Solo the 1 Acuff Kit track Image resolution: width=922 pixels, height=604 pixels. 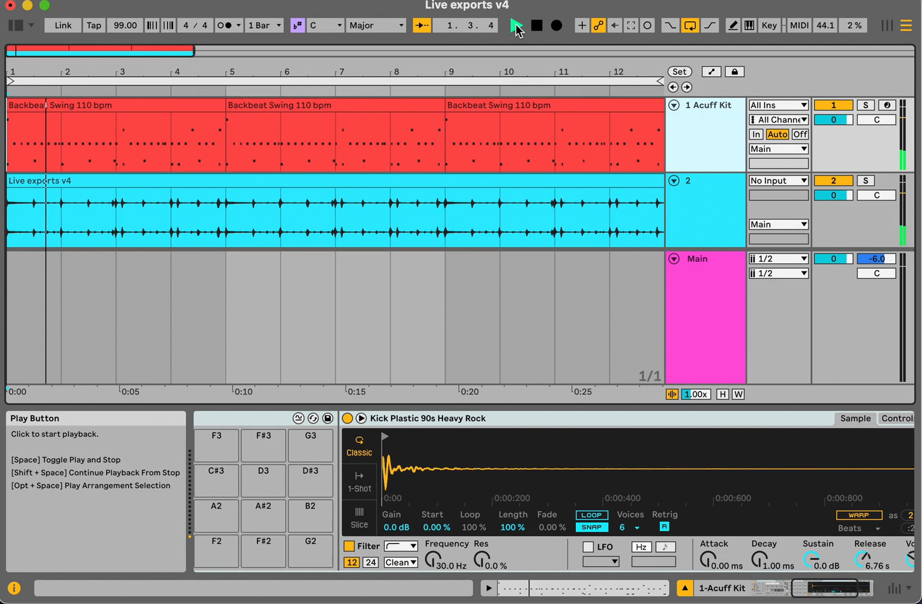866,105
